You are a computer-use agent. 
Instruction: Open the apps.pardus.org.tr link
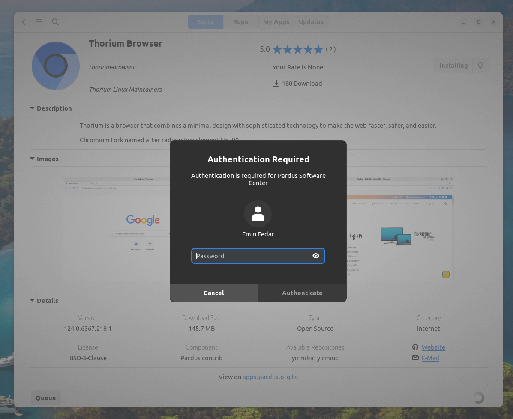click(270, 377)
